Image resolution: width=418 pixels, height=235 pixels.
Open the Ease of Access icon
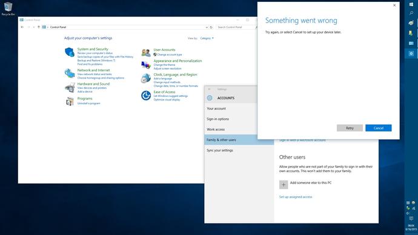pos(146,95)
